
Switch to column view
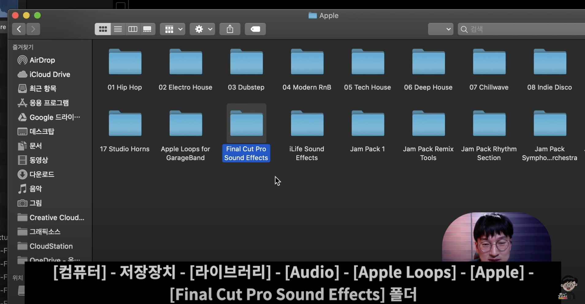point(132,29)
